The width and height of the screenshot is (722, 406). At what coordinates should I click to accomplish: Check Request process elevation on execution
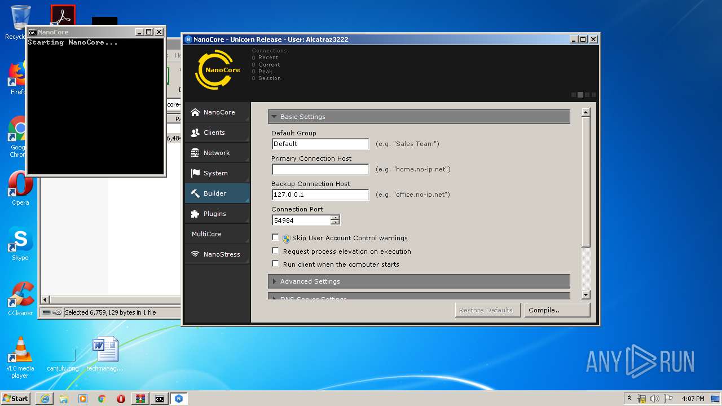275,251
